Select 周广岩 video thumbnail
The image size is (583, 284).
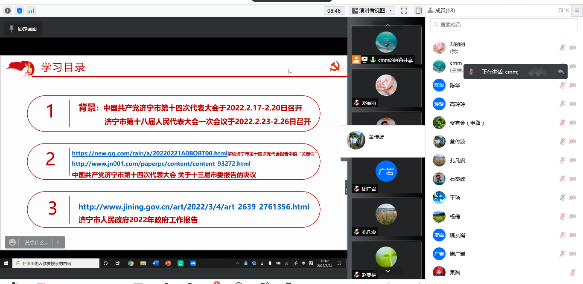[386, 175]
